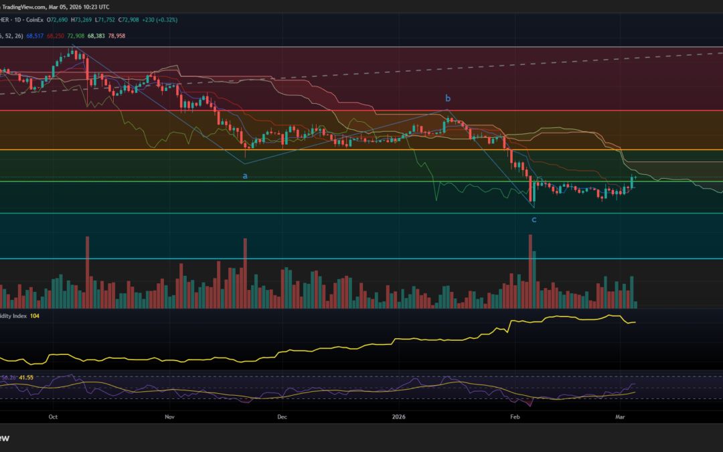
Task: Click the red horizontal resistance line
Action: tap(335, 109)
